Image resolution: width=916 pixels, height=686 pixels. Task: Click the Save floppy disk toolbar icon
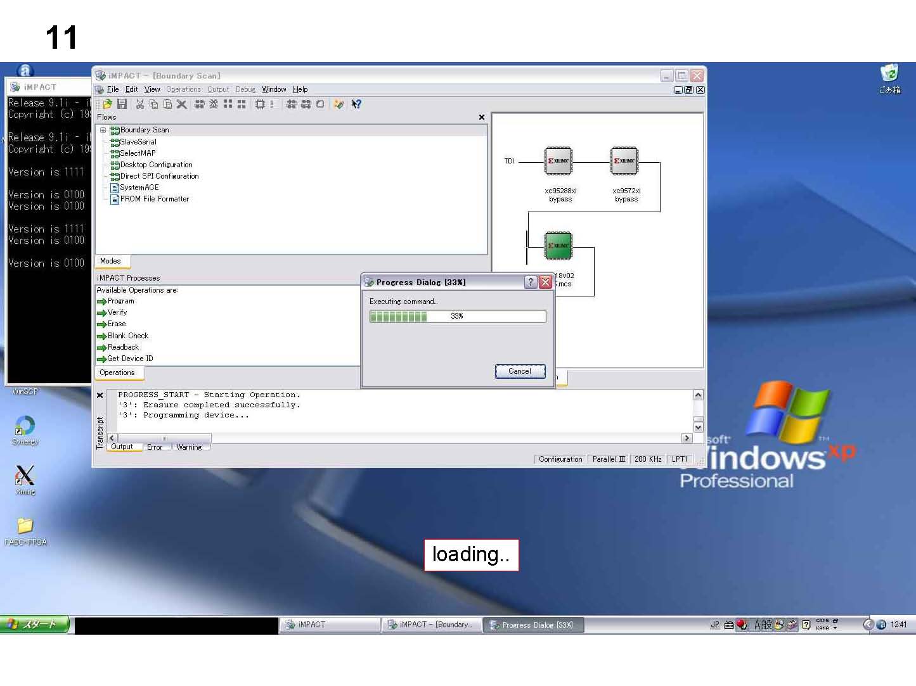tap(122, 105)
